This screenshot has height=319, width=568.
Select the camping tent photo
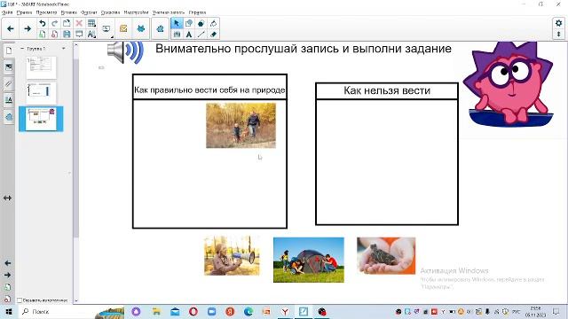pyautogui.click(x=309, y=260)
